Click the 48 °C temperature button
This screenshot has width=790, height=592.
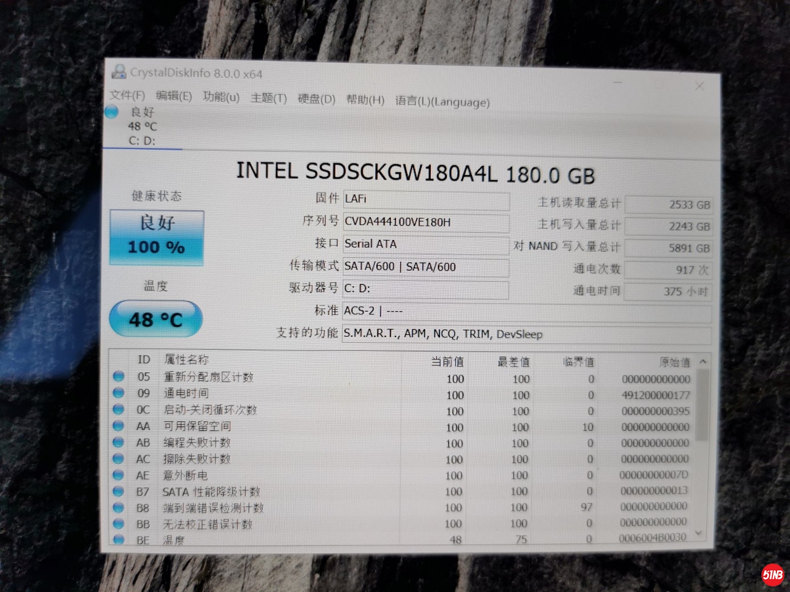[x=156, y=319]
